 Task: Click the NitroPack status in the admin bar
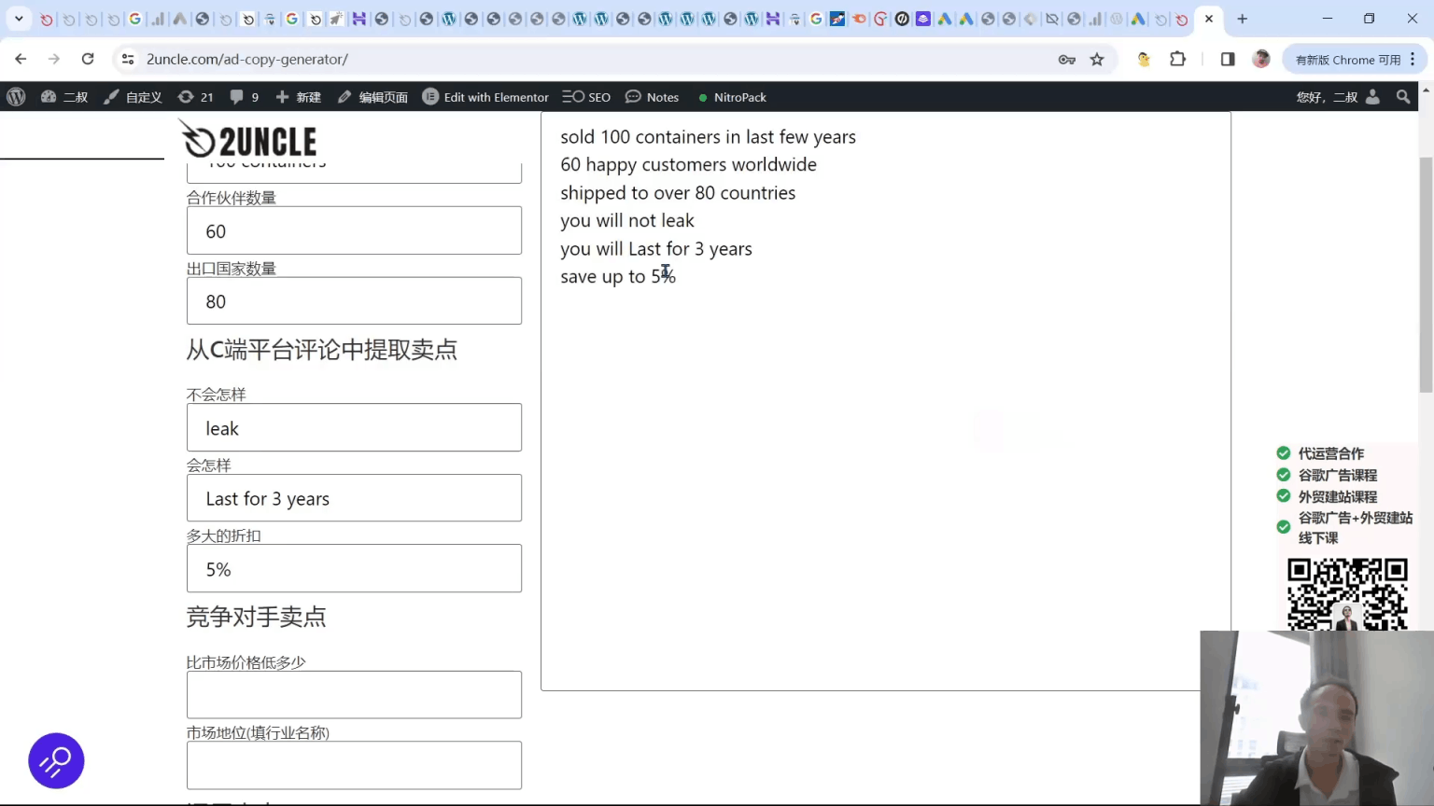(x=732, y=96)
